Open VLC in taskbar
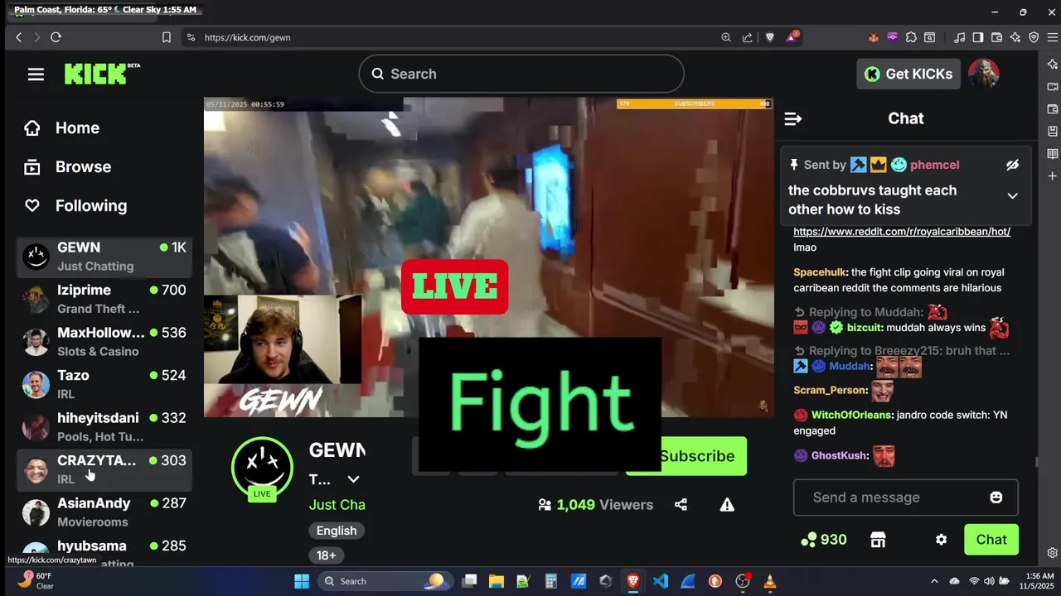This screenshot has height=596, width=1061. pos(770,581)
